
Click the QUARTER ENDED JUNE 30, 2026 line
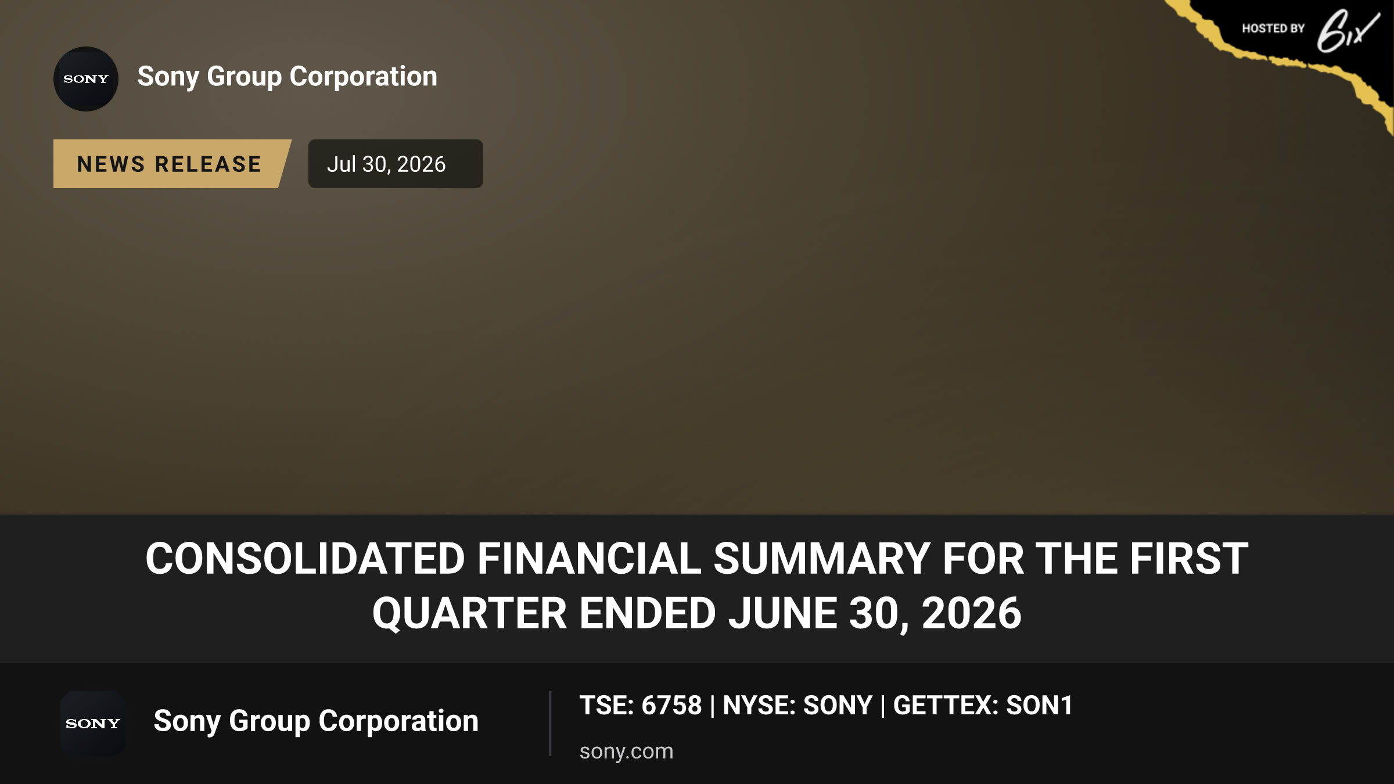[697, 613]
